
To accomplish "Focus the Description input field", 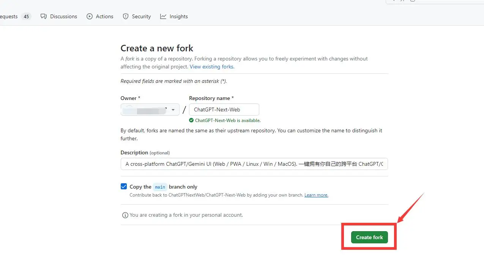I will click(254, 164).
